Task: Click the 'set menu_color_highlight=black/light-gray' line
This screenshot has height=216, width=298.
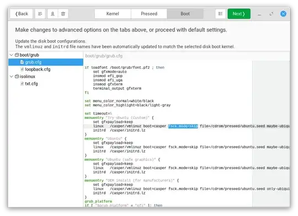Action: [x=127, y=105]
